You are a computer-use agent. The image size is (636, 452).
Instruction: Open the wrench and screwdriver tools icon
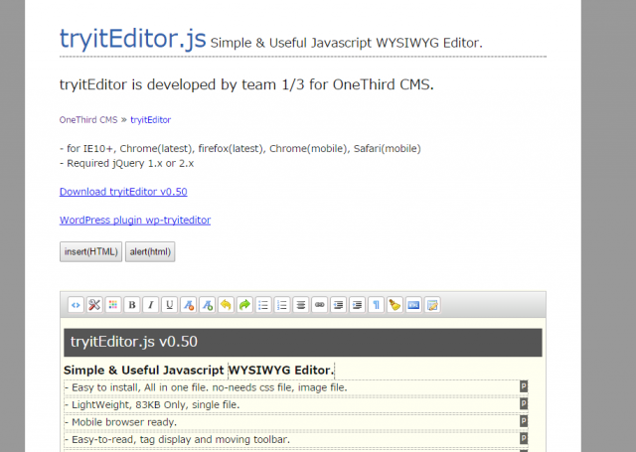click(94, 305)
